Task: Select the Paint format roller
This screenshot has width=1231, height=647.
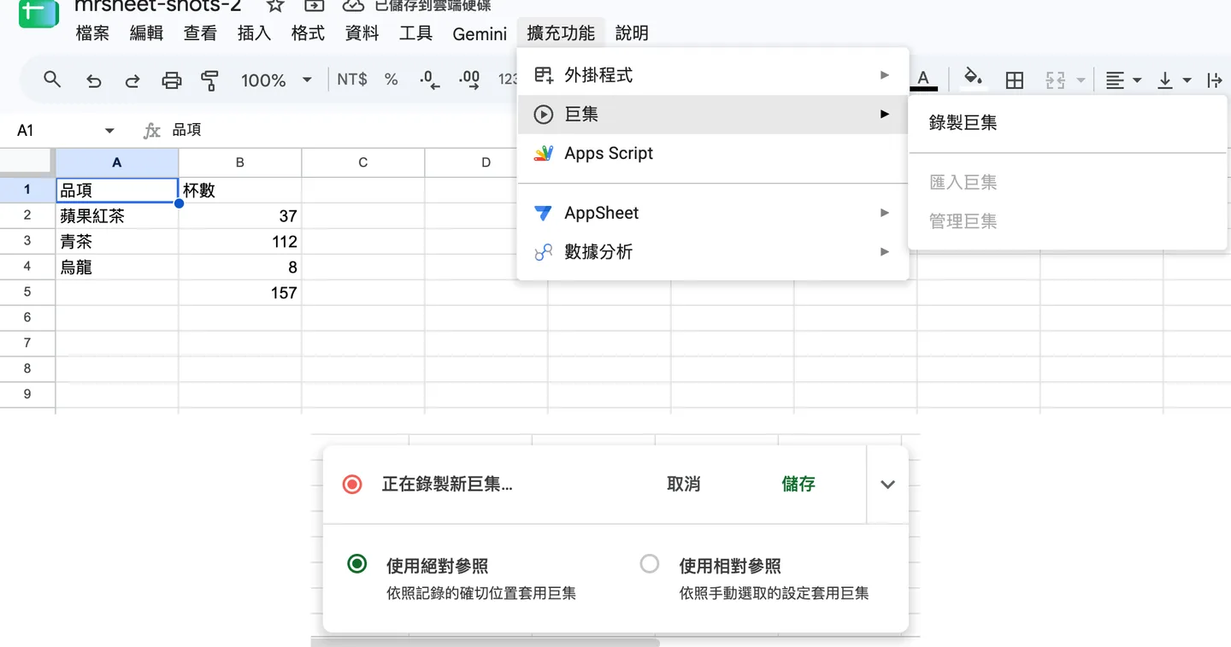Action: (x=209, y=80)
